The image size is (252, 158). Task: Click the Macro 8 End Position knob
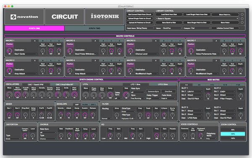232,71
